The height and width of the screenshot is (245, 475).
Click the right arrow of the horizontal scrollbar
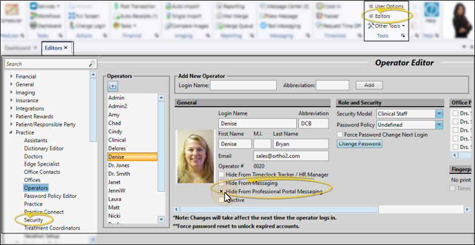467,209
